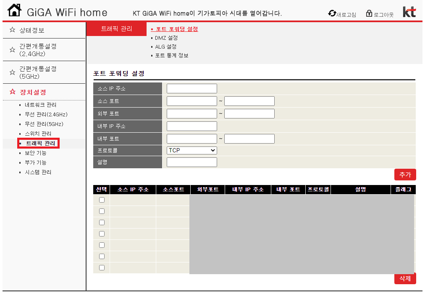Select 스위치 관리 submenu
The height and width of the screenshot is (293, 425).
coord(38,134)
